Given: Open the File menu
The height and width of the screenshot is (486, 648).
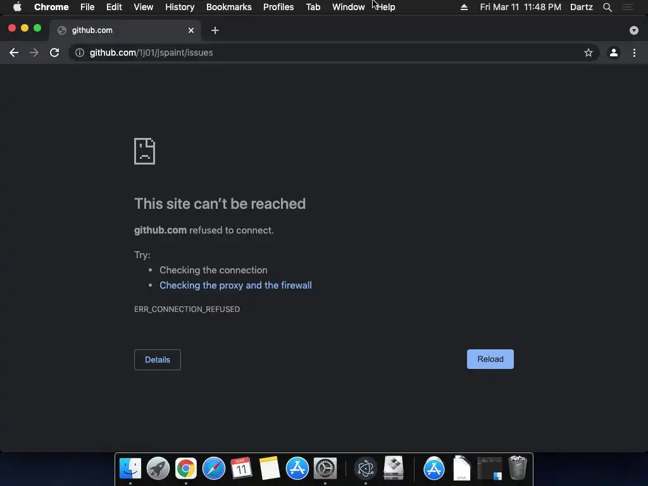Looking at the screenshot, I should click(x=87, y=7).
